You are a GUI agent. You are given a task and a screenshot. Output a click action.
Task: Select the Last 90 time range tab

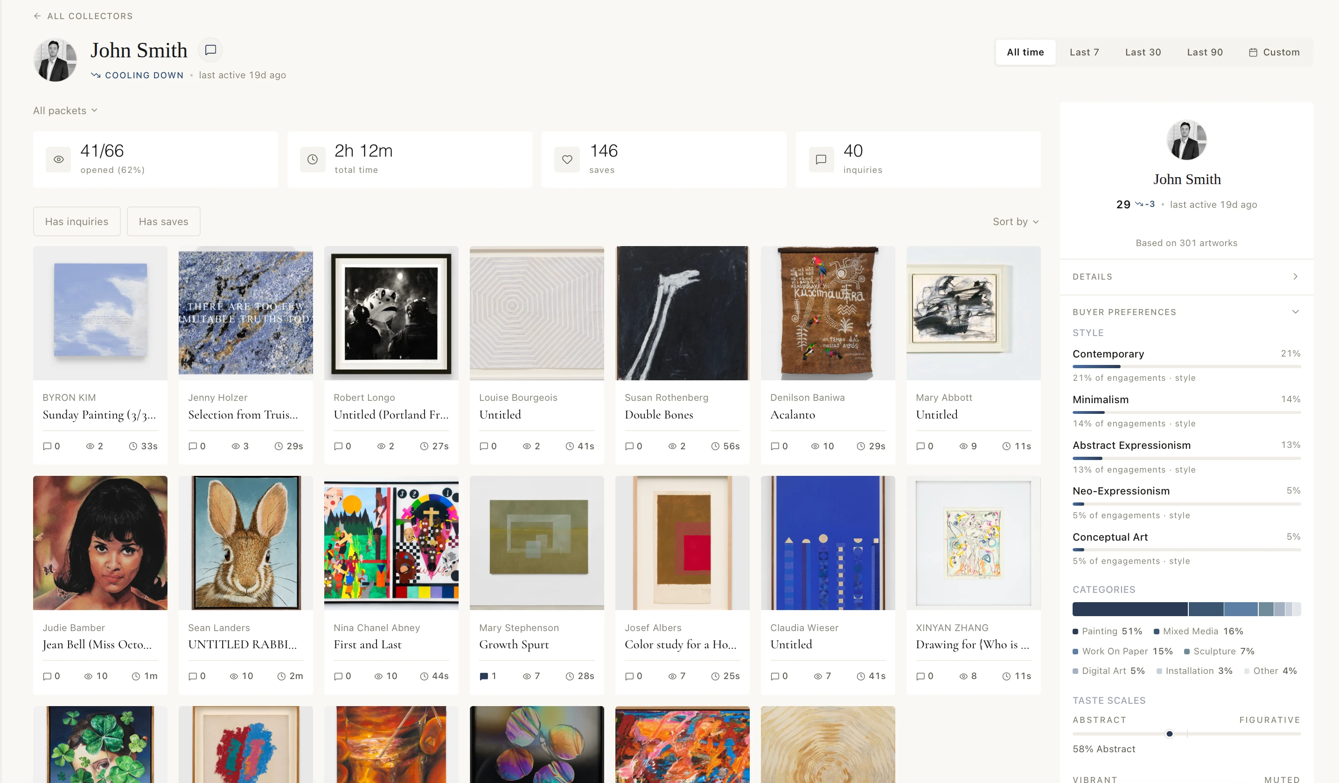1205,52
